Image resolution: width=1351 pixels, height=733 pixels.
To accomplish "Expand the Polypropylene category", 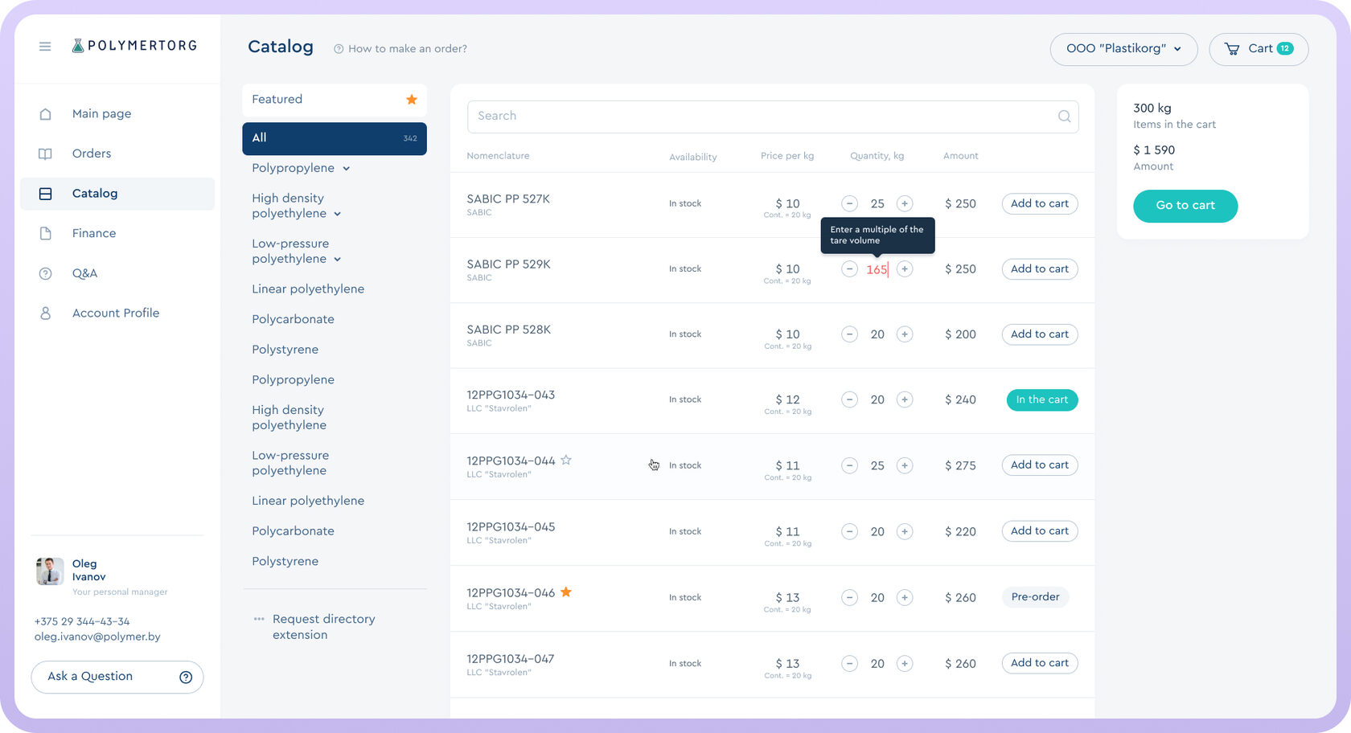I will [x=346, y=169].
